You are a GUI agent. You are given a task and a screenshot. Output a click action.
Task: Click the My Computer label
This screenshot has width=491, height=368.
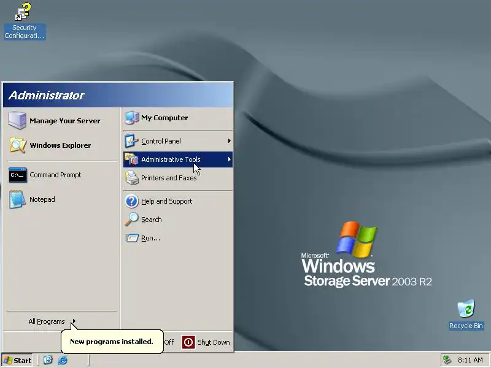point(164,118)
